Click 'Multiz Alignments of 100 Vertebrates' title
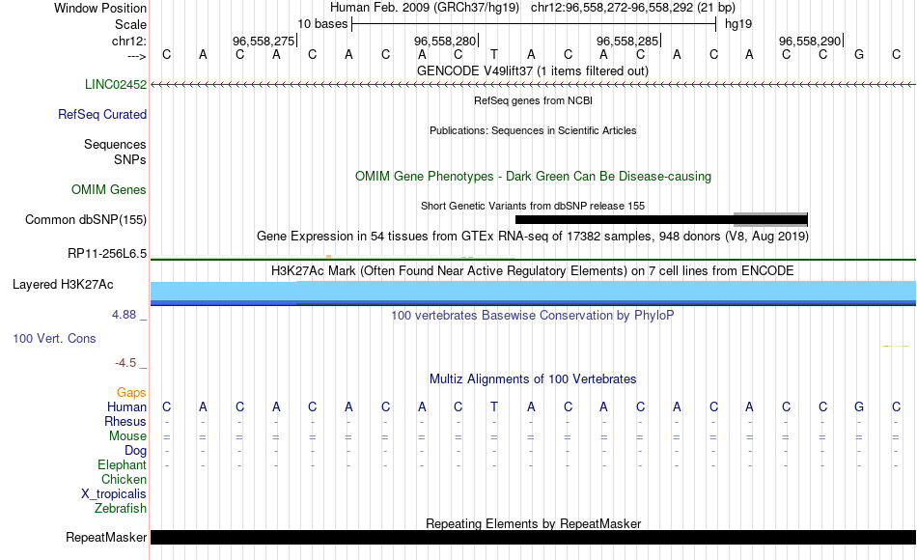 click(533, 379)
